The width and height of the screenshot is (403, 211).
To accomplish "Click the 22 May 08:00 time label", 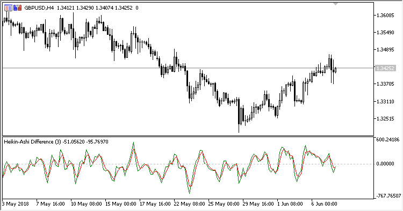I will pos(190,204).
